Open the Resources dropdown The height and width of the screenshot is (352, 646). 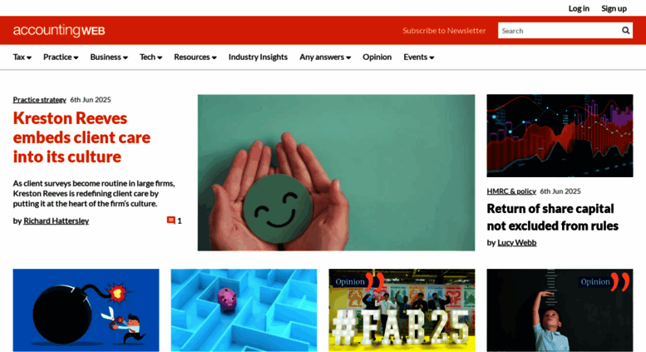click(x=195, y=57)
